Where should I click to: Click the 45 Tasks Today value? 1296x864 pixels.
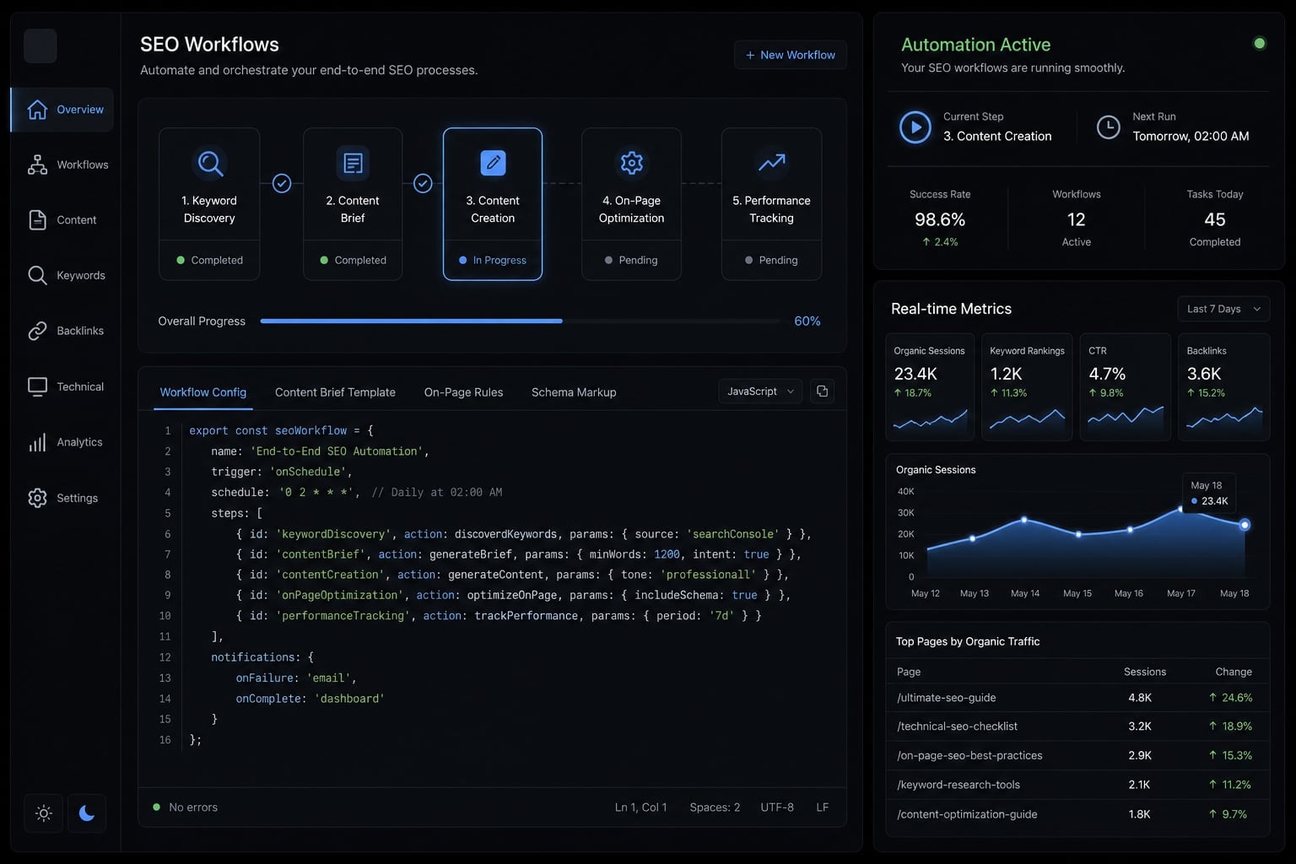(x=1214, y=219)
